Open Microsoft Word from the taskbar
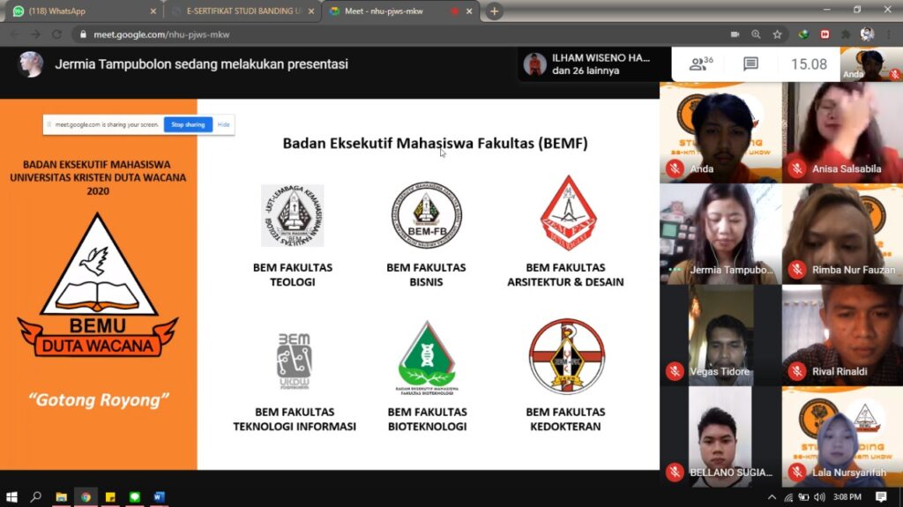Image resolution: width=903 pixels, height=507 pixels. 160,496
